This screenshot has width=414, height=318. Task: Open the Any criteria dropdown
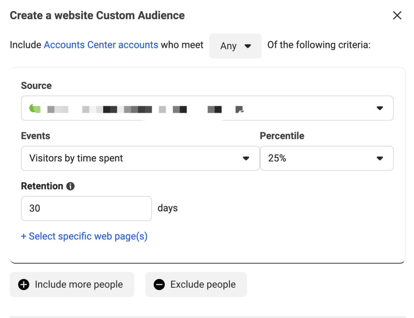coord(235,46)
